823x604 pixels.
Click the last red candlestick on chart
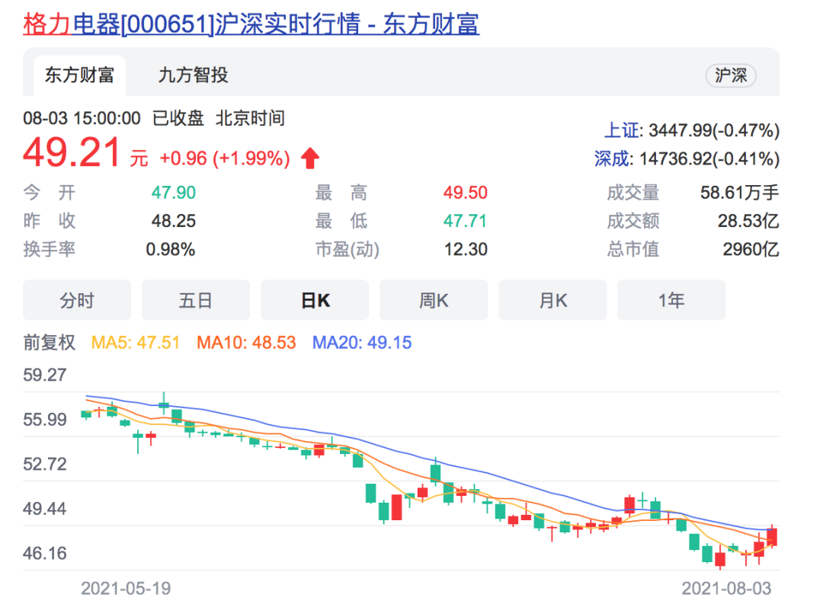pyautogui.click(x=772, y=537)
